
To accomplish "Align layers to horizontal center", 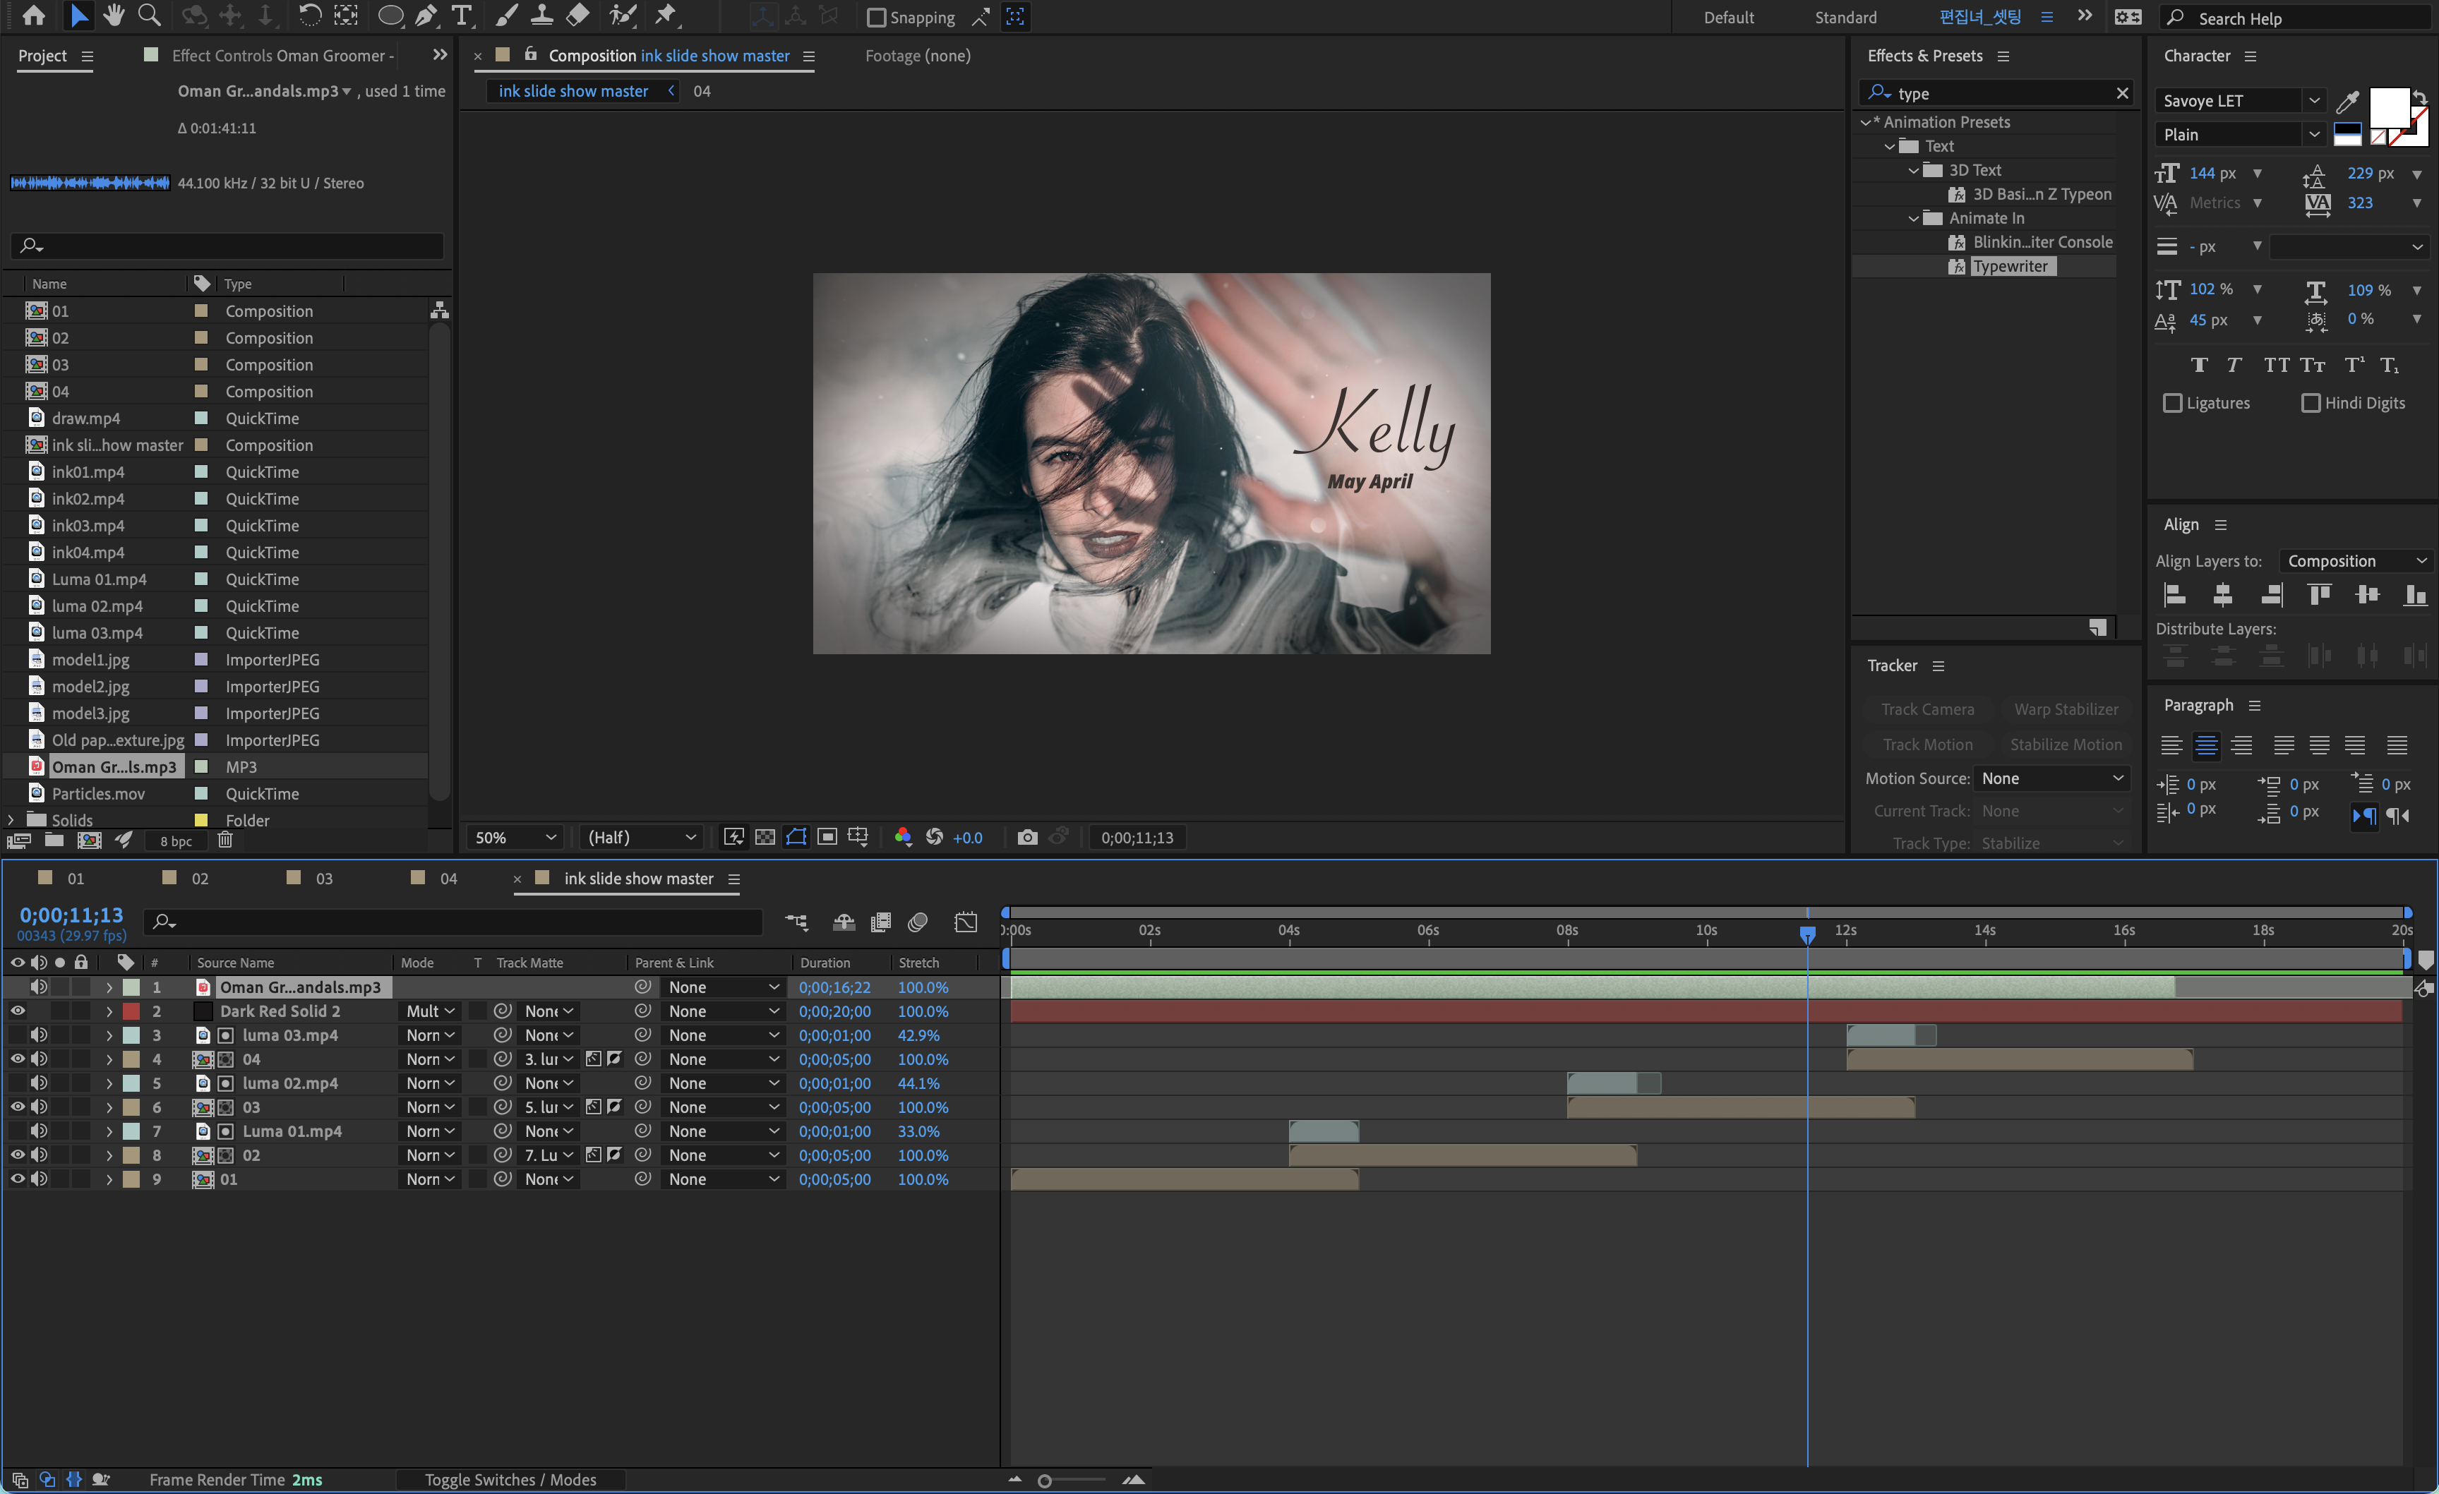I will (2222, 595).
